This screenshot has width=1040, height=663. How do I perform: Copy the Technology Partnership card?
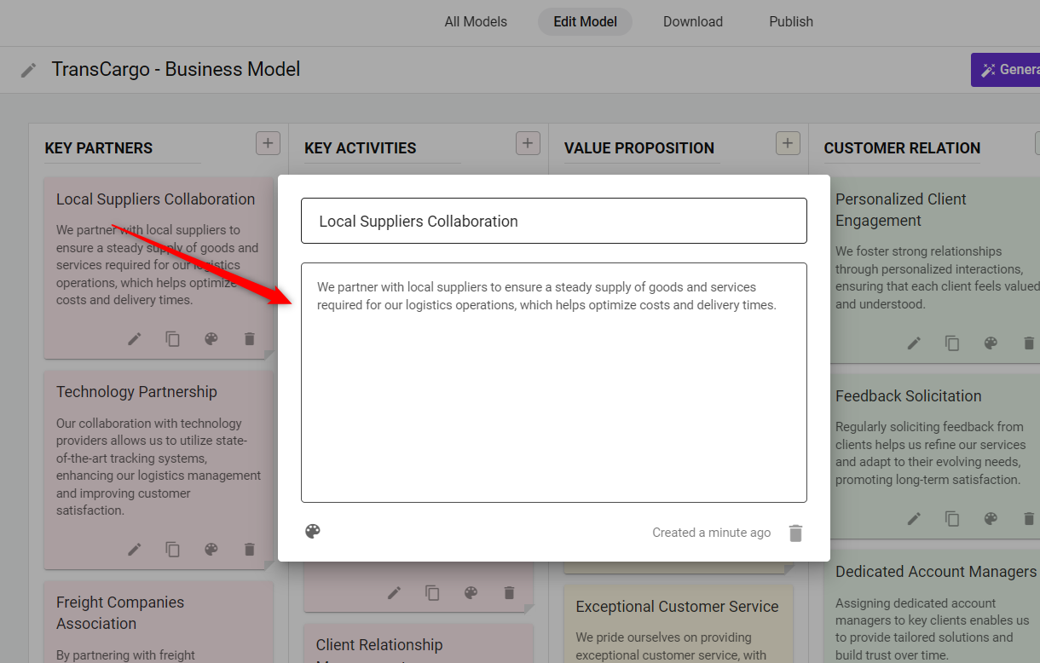[173, 550]
